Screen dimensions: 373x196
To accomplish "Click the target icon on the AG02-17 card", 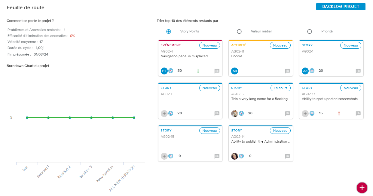I will pyautogui.click(x=312, y=113).
